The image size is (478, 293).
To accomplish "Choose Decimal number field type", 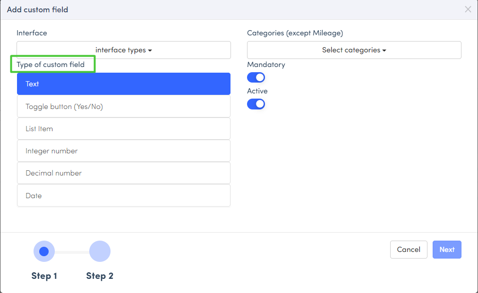I will pyautogui.click(x=124, y=173).
